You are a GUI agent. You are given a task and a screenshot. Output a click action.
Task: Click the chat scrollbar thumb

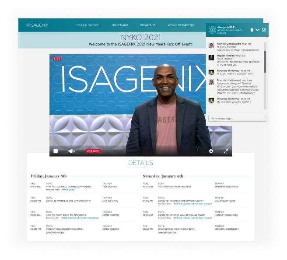(x=265, y=62)
